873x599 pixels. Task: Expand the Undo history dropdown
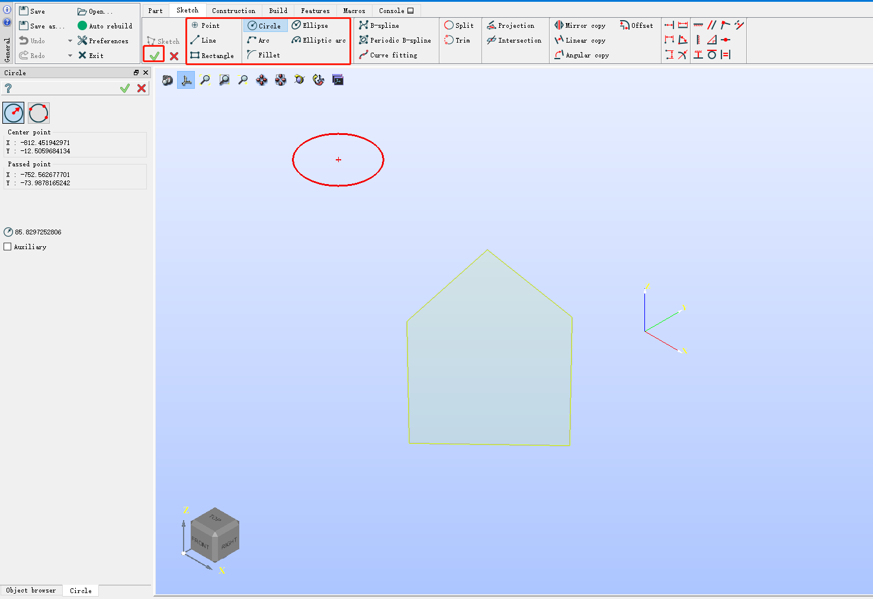(x=70, y=41)
